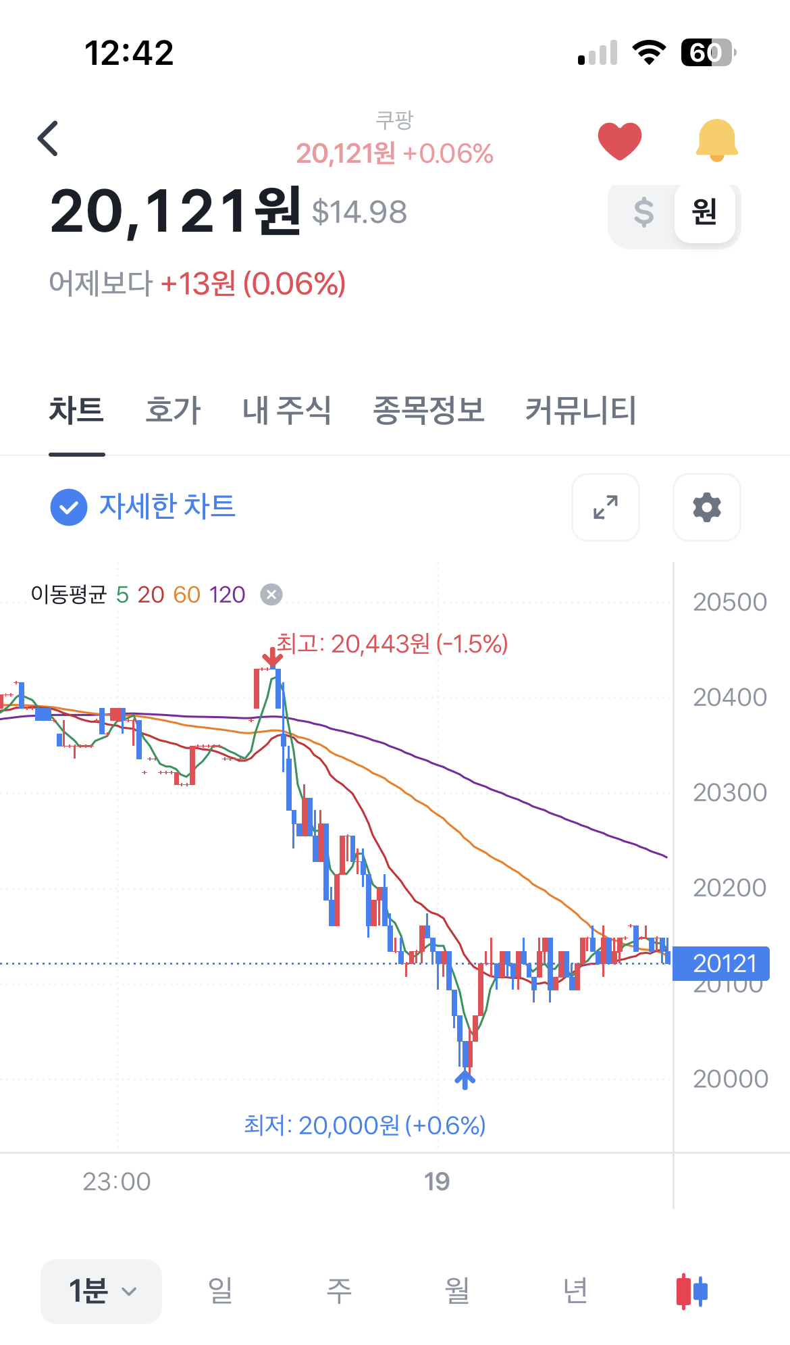The height and width of the screenshot is (1345, 790).
Task: Tap the candlestick chart type icon
Action: 692,1291
